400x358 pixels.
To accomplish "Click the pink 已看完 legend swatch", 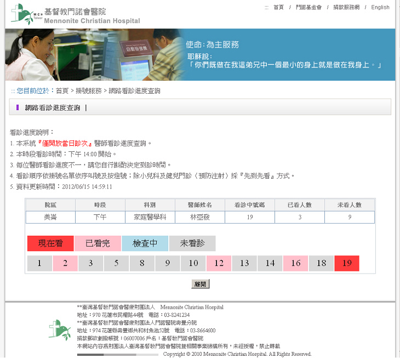I will (x=98, y=243).
